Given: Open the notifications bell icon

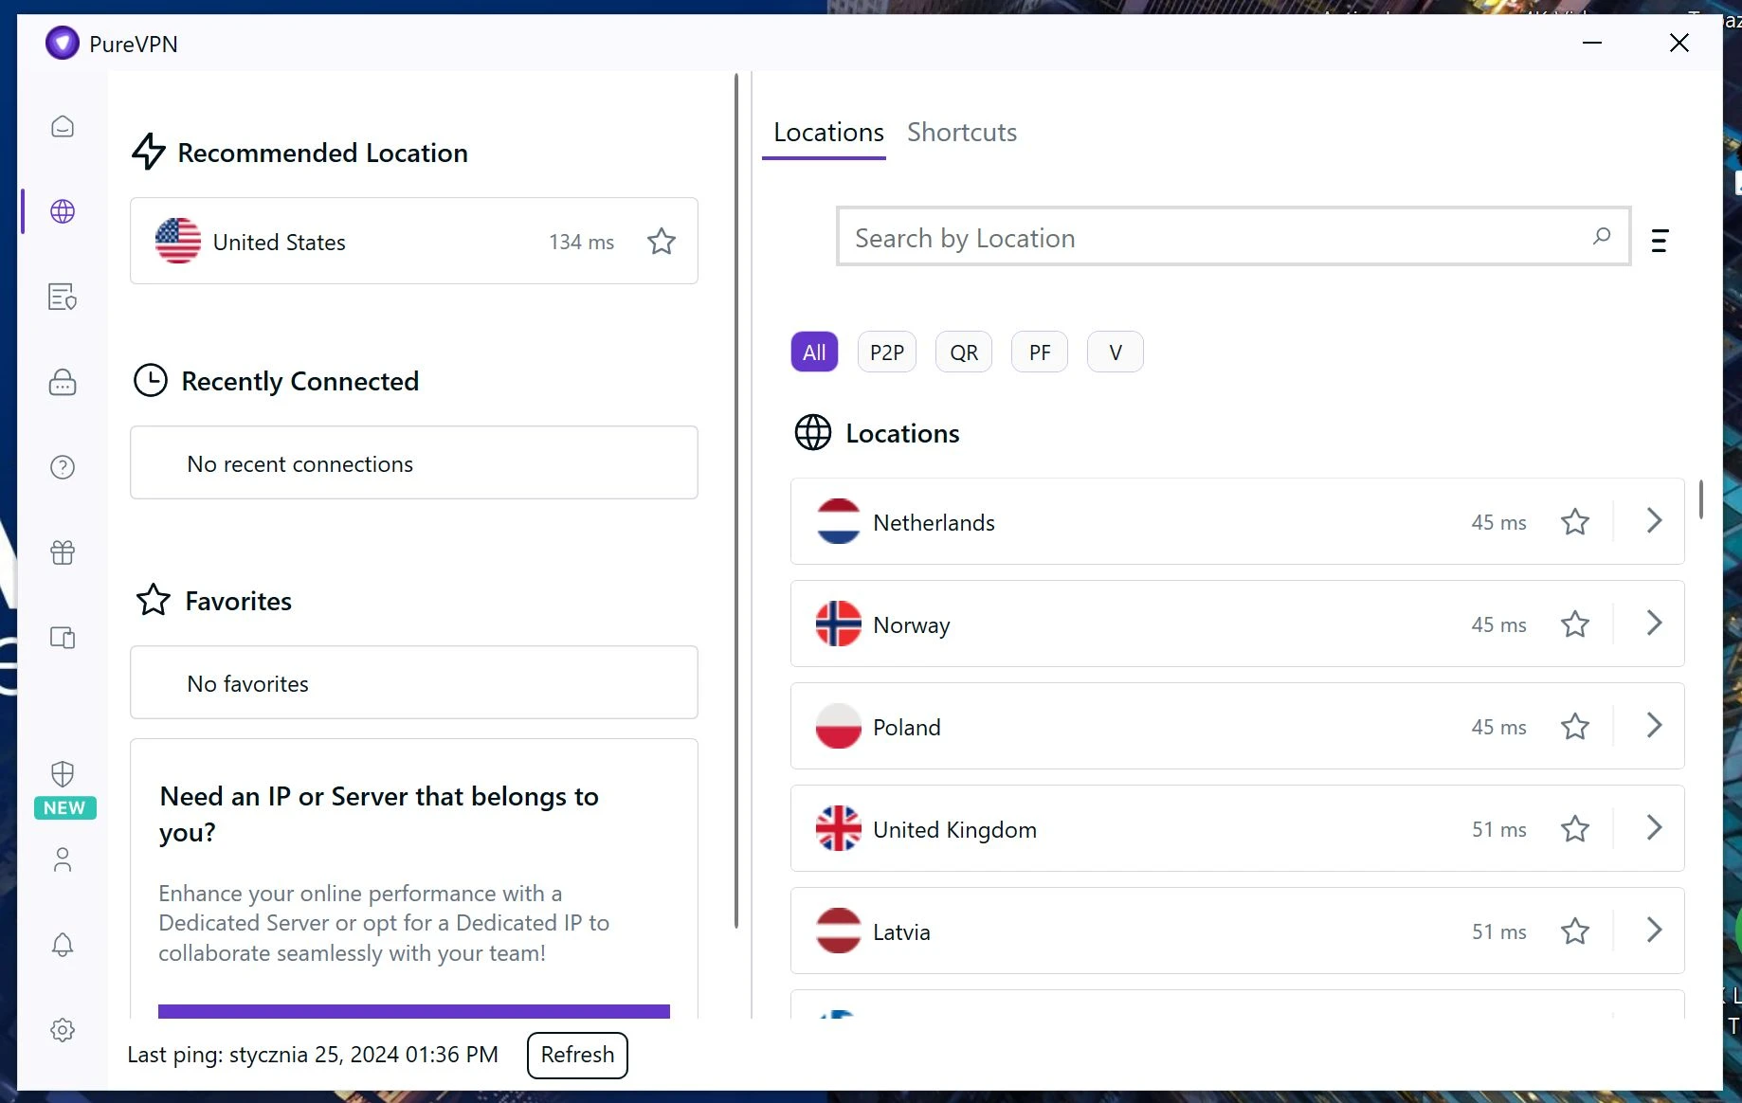Looking at the screenshot, I should (x=63, y=945).
